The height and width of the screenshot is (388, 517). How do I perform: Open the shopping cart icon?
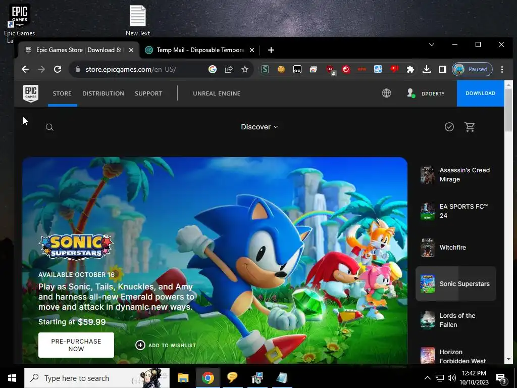[x=470, y=127]
